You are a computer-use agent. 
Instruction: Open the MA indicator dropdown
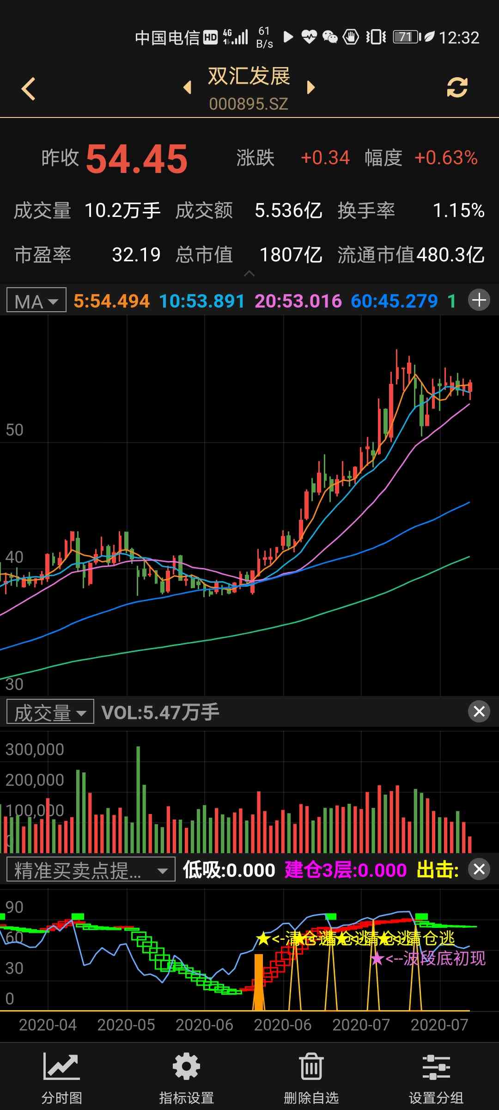point(37,301)
